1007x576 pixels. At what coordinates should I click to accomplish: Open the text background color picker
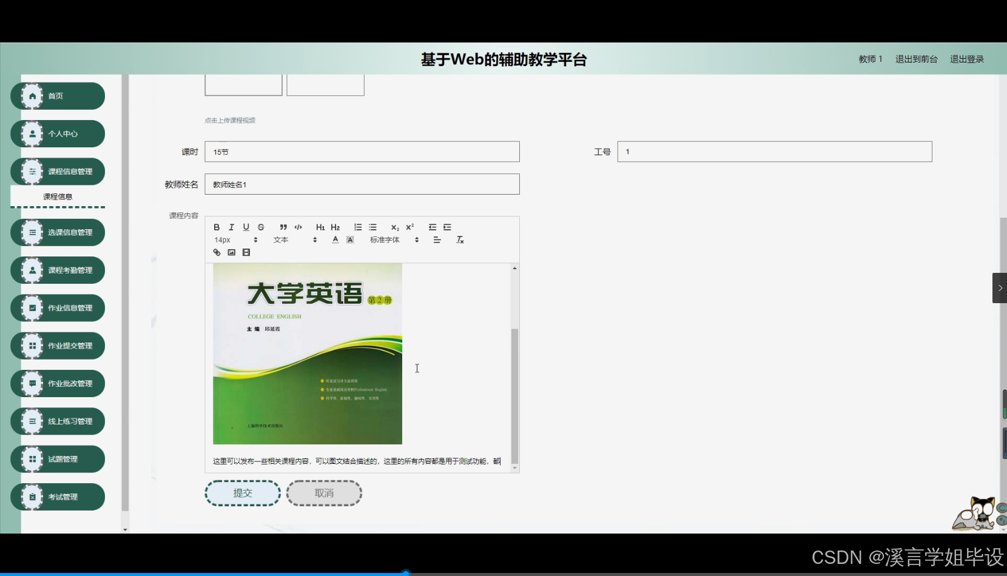[x=350, y=240]
